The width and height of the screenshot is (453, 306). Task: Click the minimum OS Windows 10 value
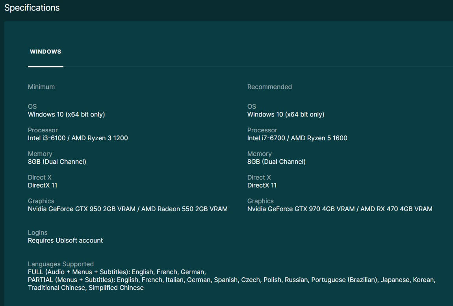click(x=66, y=115)
